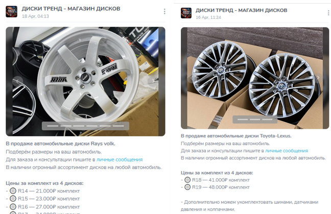
Task: Click the wheel emoji icon beside R14 price
Action: click(13, 191)
